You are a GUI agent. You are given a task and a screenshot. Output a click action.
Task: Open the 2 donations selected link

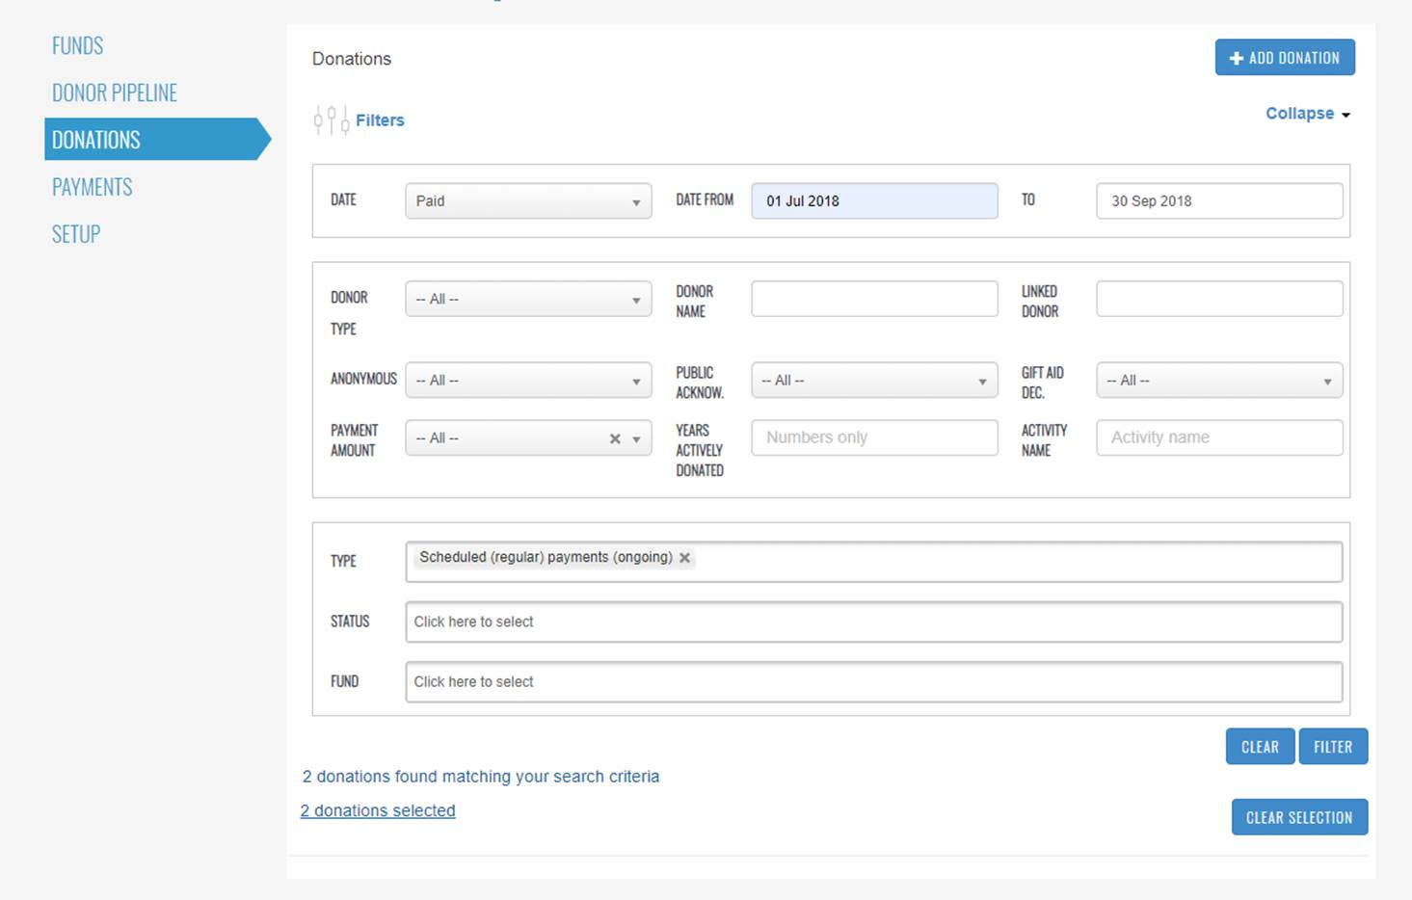[378, 810]
